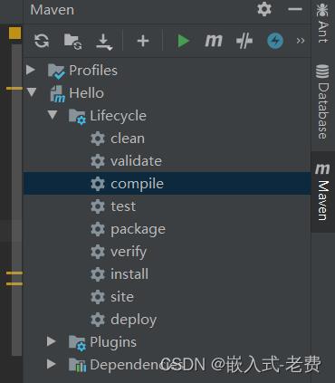Click the Profiles folder checkmark icon

(x=56, y=72)
